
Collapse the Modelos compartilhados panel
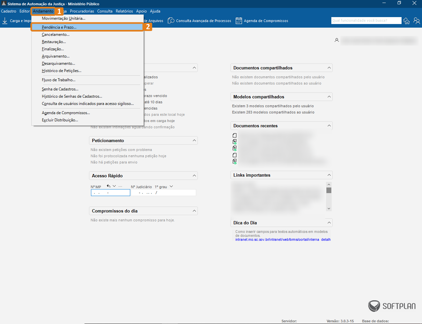point(329,97)
